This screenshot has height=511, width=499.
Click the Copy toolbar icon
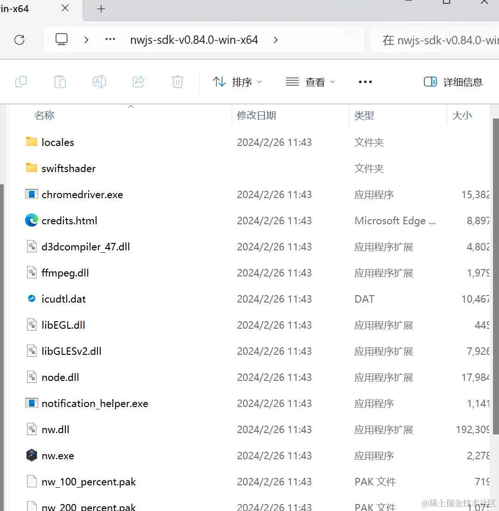21,82
